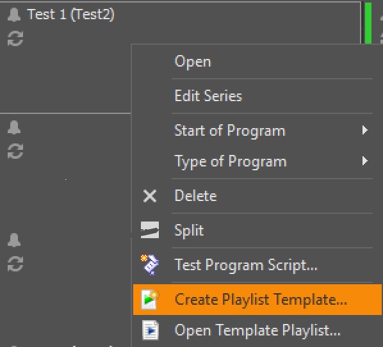The image size is (383, 347).
Task: Click the Open Template Playlist document icon
Action: [151, 330]
